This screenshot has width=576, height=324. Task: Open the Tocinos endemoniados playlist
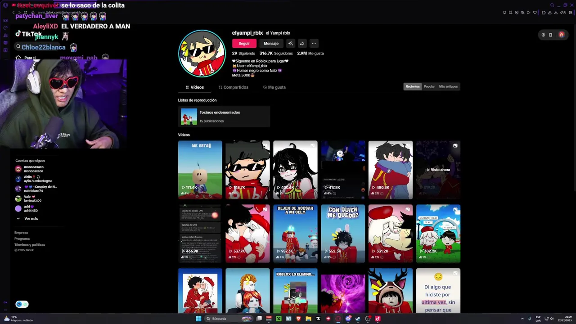pos(224,117)
